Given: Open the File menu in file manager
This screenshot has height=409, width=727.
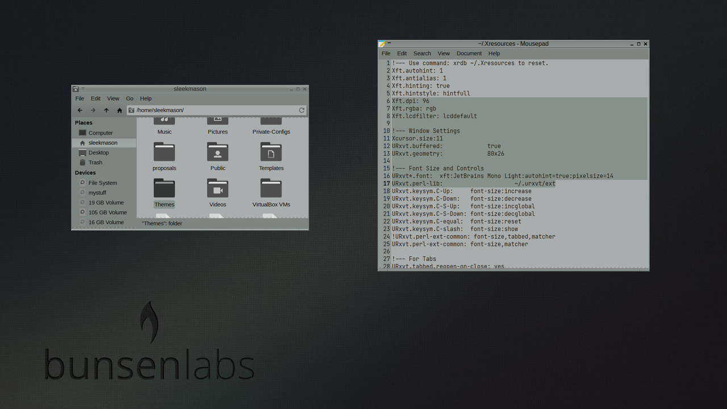Looking at the screenshot, I should [80, 98].
